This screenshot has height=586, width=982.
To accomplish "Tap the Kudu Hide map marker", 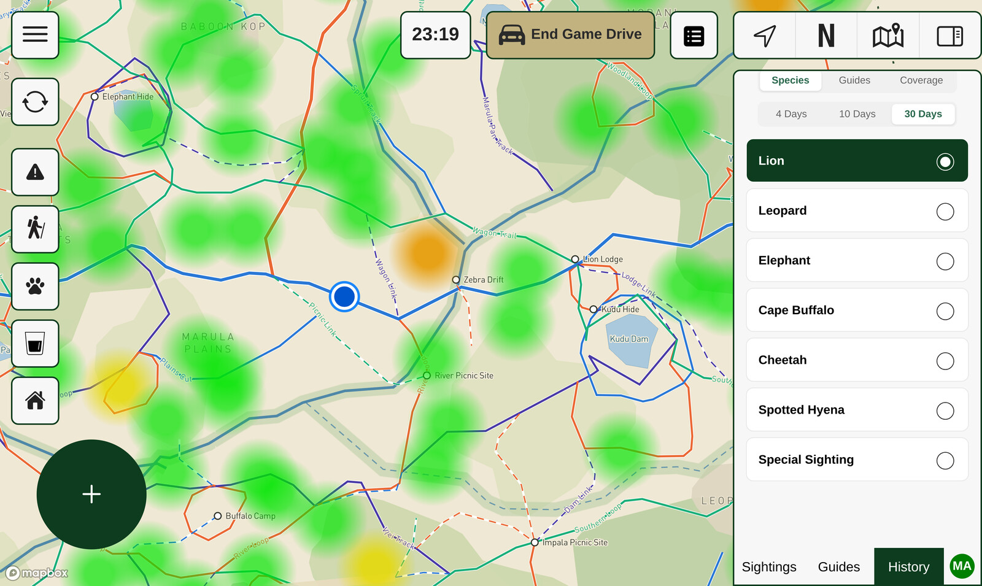I will click(593, 309).
